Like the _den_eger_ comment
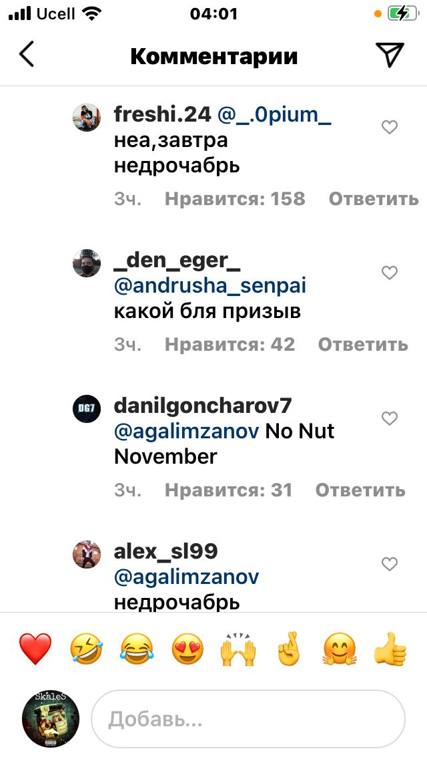Screen dimensions: 427x759 click(x=389, y=273)
